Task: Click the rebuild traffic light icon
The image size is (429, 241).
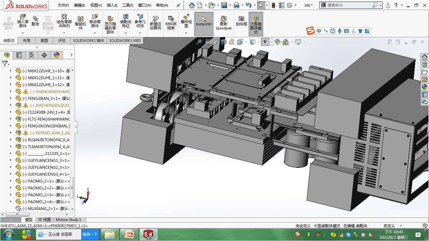Action: (273, 5)
